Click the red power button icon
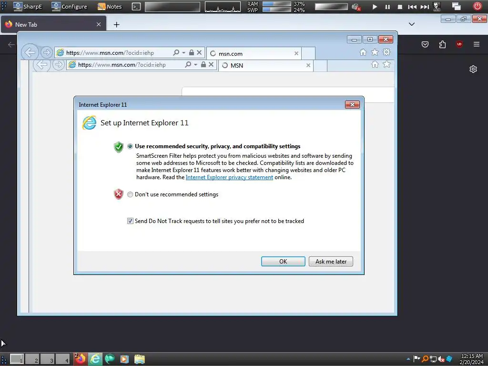488x366 pixels. click(x=477, y=6)
